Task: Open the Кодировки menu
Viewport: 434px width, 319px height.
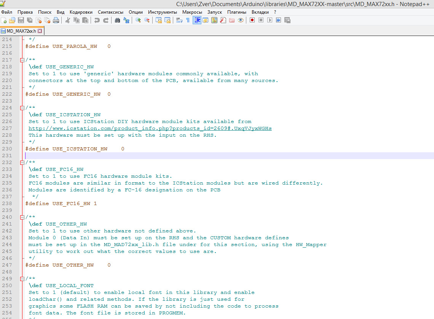Action: (x=81, y=12)
